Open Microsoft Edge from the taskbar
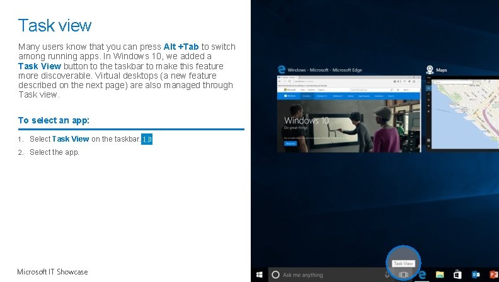499x282 pixels. coord(422,274)
